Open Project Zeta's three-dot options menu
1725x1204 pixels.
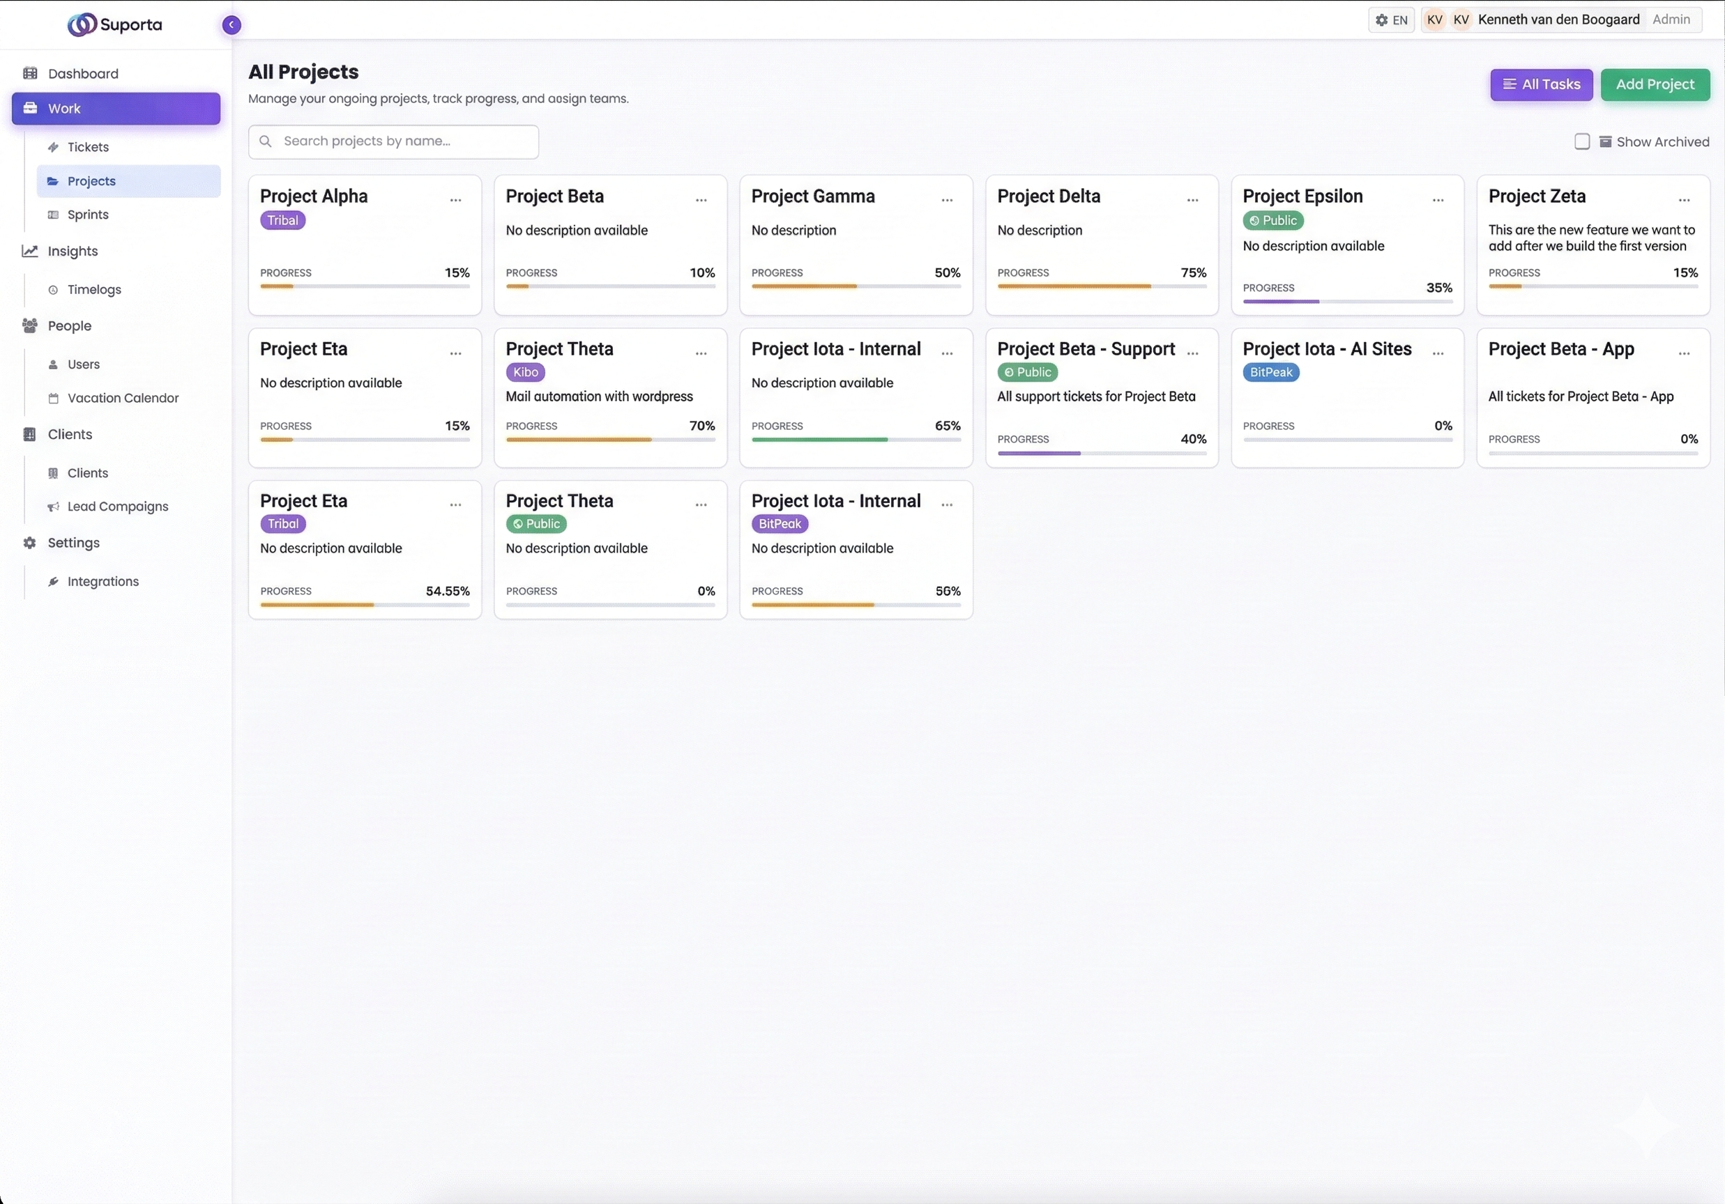coord(1684,200)
